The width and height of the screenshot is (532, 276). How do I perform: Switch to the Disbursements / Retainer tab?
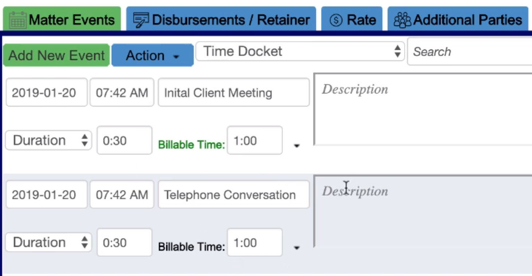(x=221, y=20)
